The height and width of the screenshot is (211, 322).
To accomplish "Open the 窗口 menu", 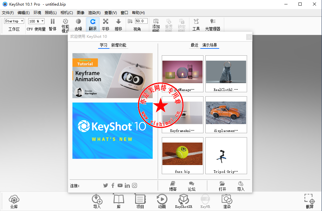I will click(124, 13).
